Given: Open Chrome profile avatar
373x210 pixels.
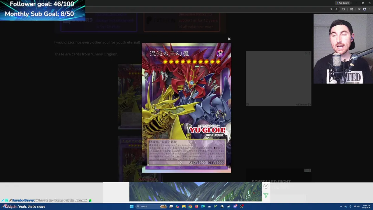Looking at the screenshot, I should pos(365,9).
